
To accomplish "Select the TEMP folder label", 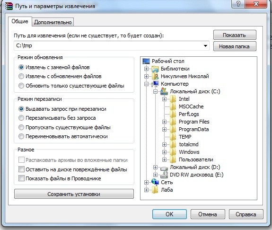I will pos(185,137).
